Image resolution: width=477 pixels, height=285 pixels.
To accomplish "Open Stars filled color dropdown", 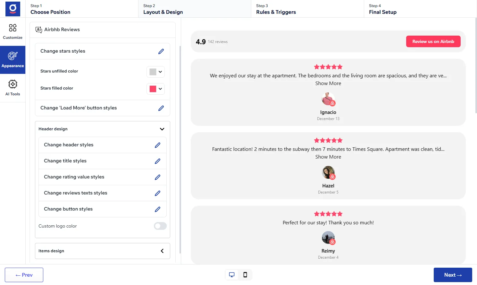I will tap(155, 89).
